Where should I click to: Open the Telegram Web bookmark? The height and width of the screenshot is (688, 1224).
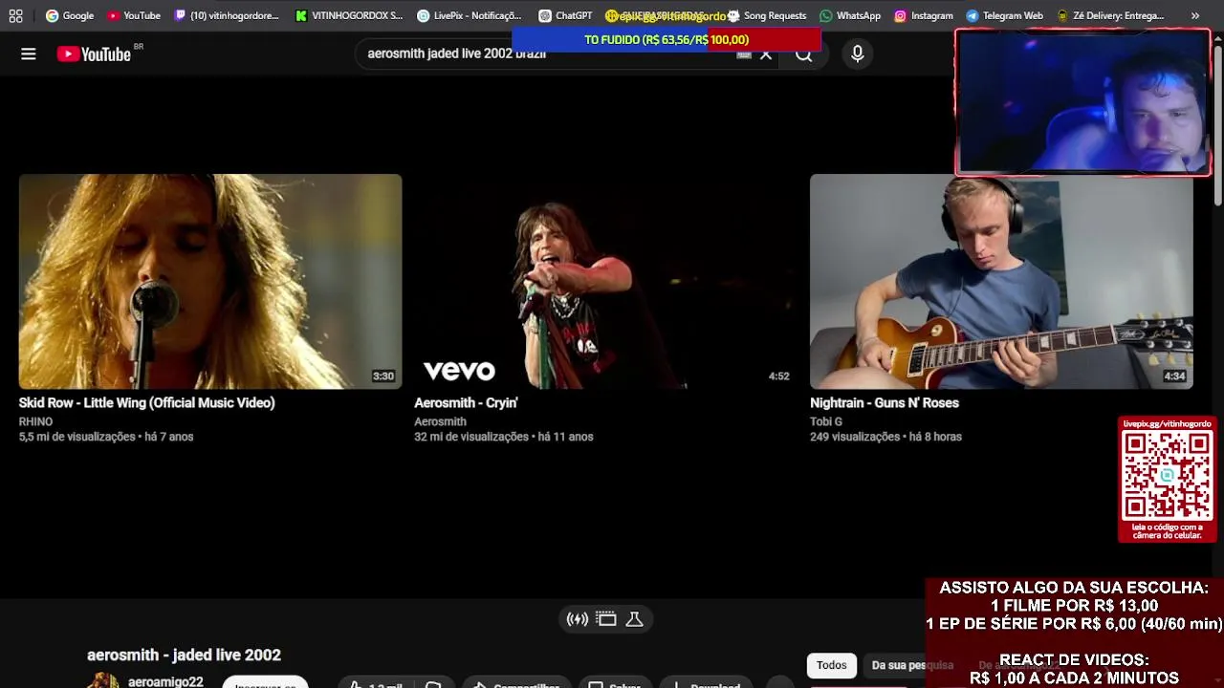tap(1004, 15)
